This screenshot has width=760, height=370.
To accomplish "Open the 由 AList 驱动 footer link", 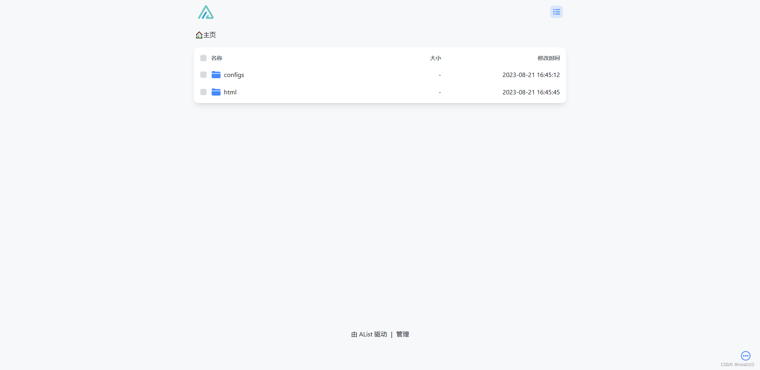I will [369, 334].
